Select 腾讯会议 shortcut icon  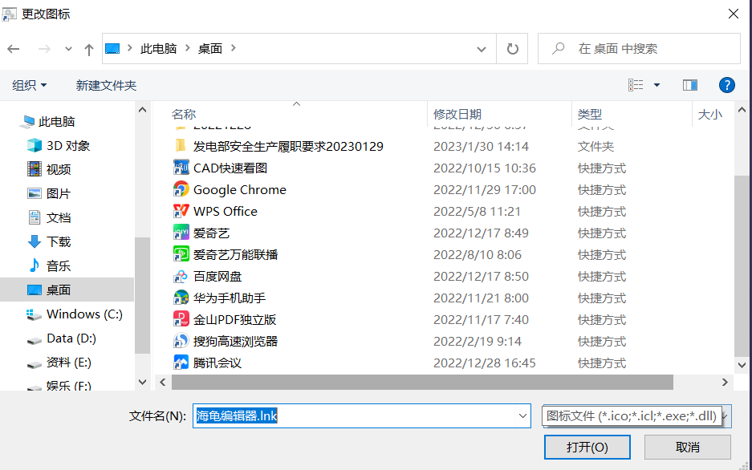(x=181, y=363)
